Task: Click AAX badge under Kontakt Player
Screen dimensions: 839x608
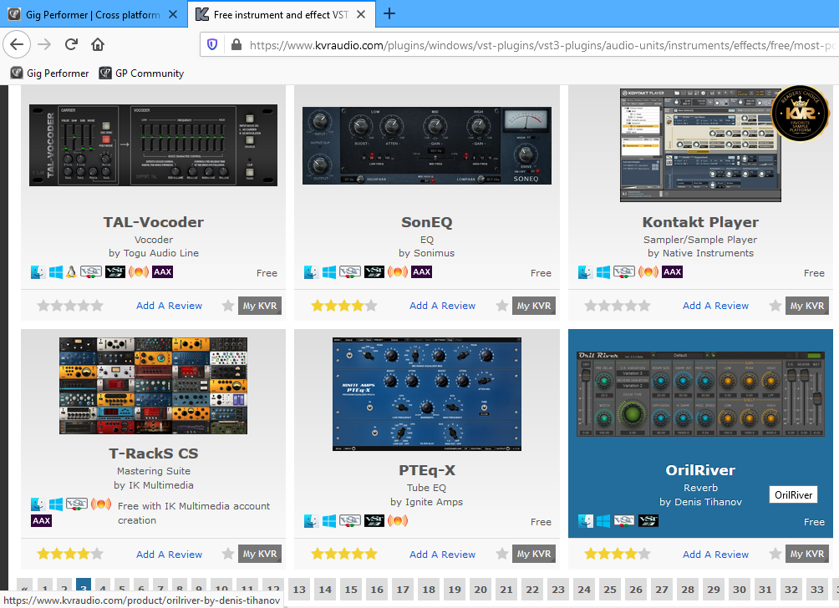Action: (672, 272)
